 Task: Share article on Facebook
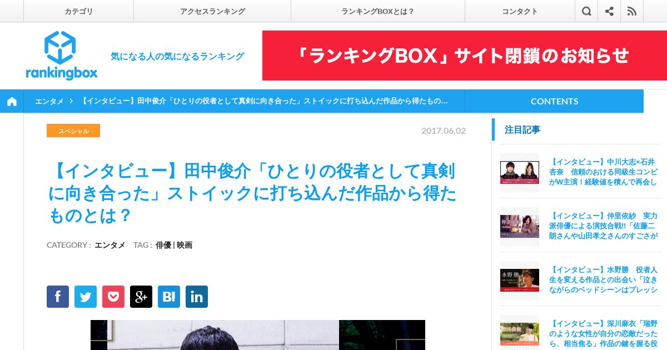click(58, 297)
